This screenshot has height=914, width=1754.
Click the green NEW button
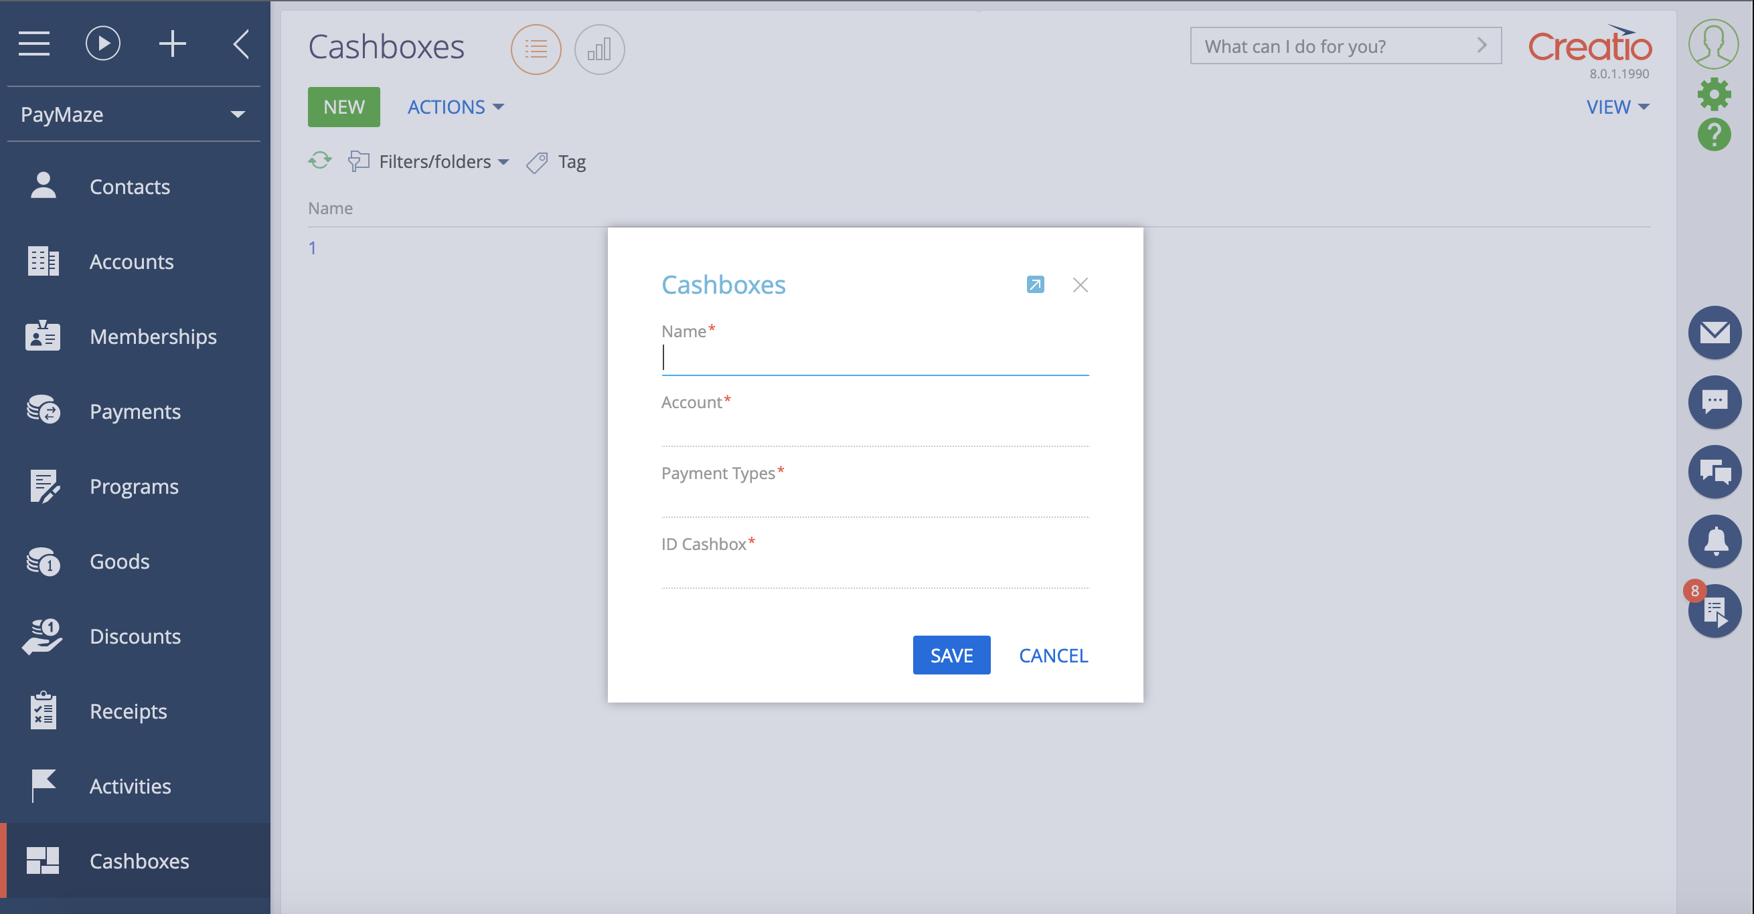point(344,107)
